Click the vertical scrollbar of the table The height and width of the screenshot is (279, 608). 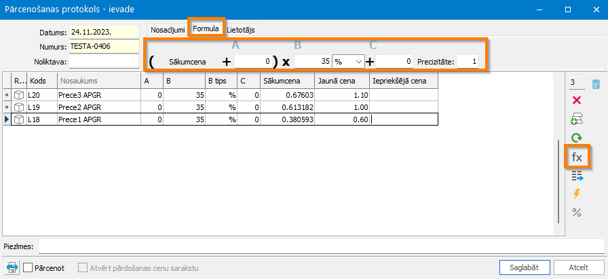click(558, 181)
